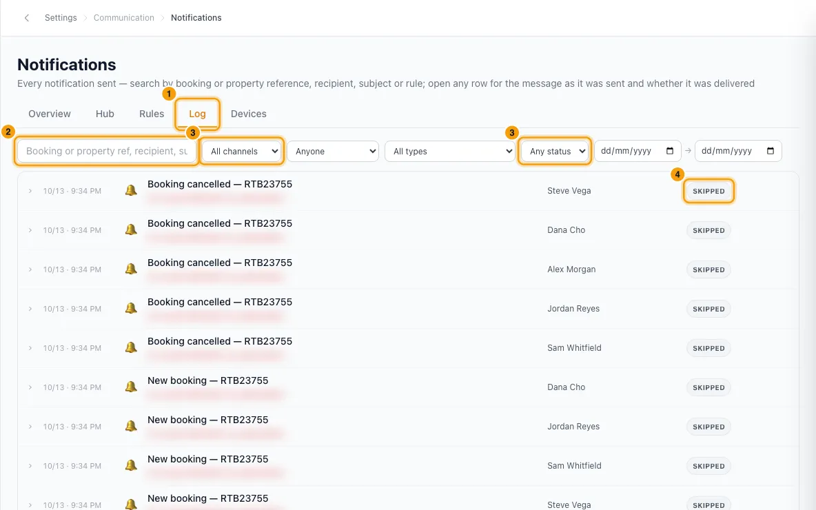Click the SKIPPED badge in Alex Morgan's row

[x=708, y=269]
